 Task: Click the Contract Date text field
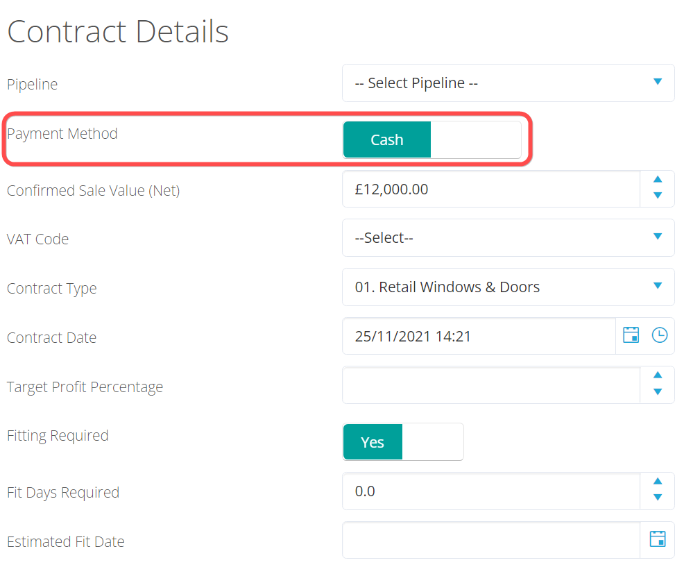click(479, 337)
